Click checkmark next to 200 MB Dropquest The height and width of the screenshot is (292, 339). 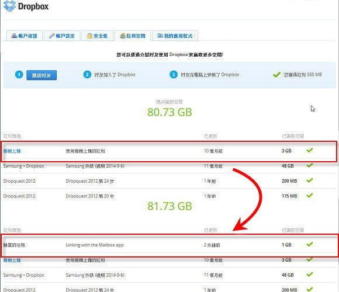click(310, 180)
